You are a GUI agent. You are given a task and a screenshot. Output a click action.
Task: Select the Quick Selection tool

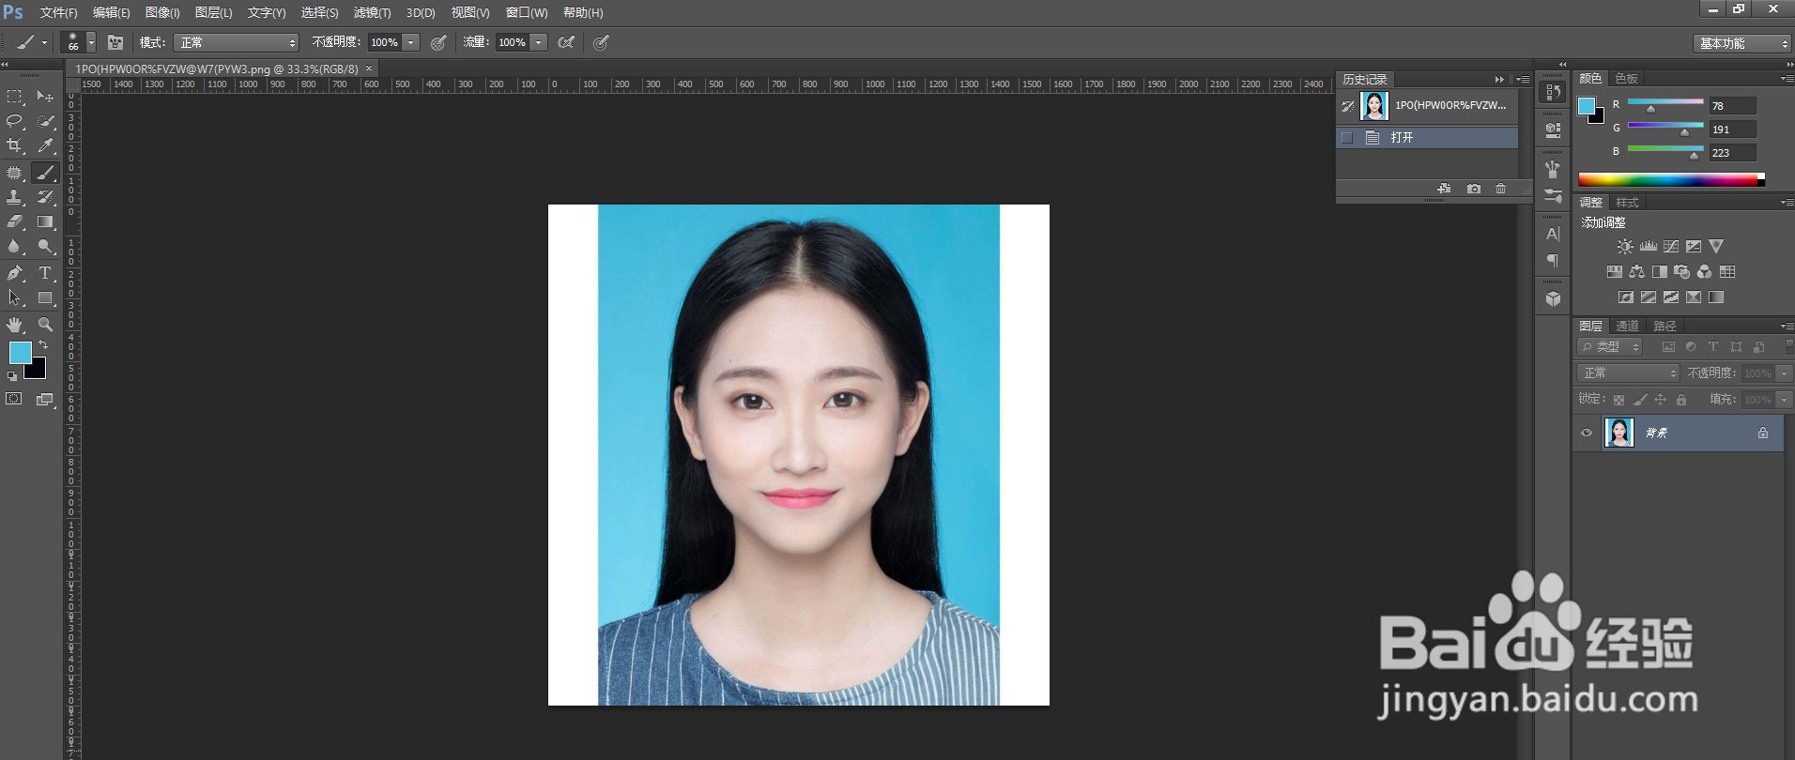click(x=45, y=121)
